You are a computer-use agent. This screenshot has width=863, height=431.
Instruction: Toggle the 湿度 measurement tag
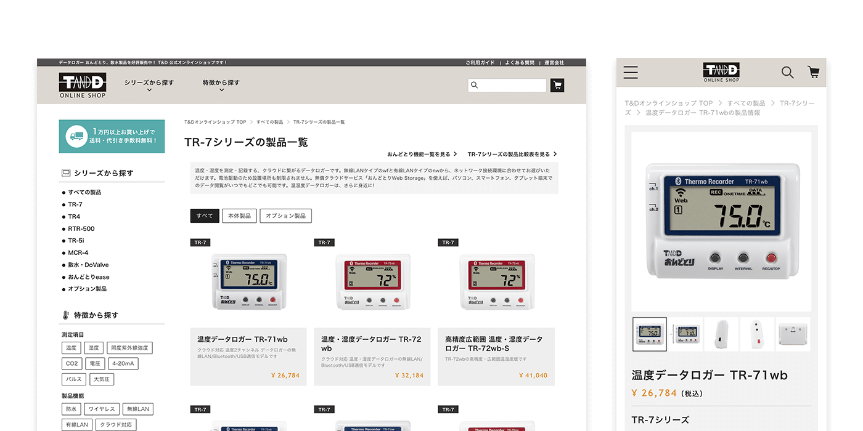94,348
